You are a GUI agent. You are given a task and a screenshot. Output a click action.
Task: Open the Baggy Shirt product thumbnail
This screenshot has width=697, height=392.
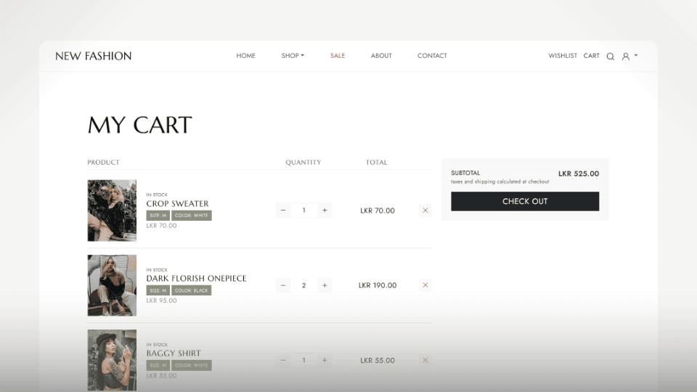(112, 360)
